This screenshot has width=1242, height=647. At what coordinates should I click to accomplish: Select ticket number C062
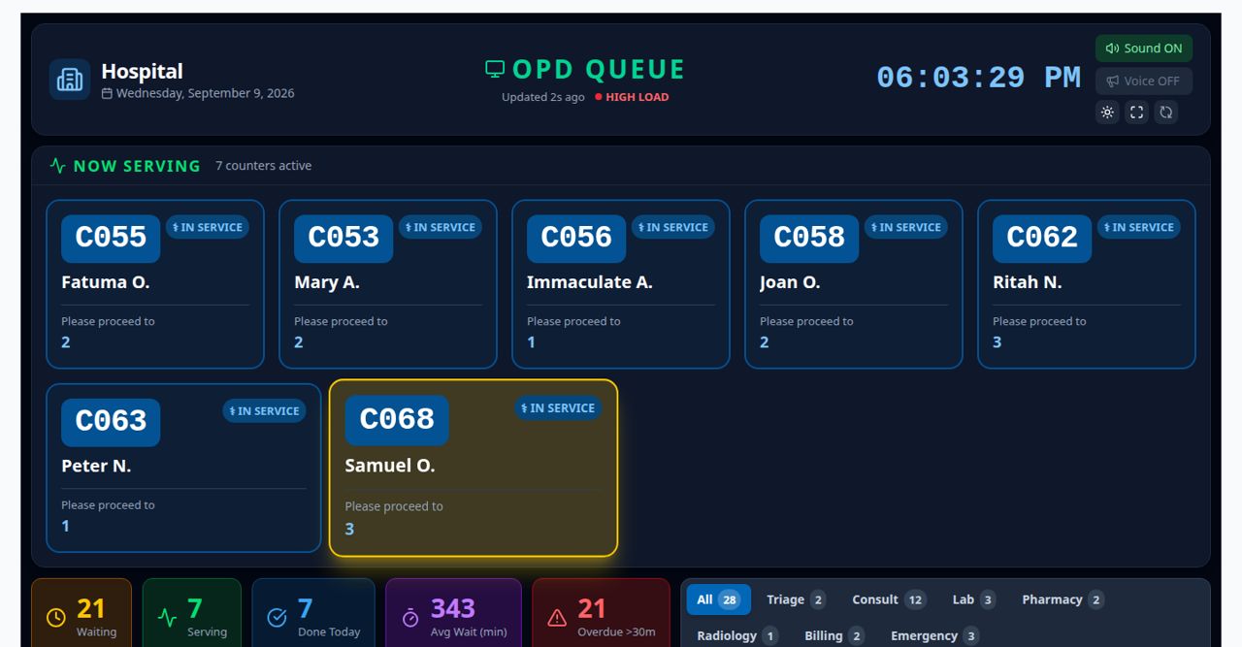(x=1042, y=239)
